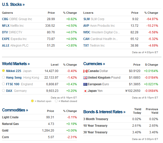163x143 pixels.
Task: Click 30 Year Treasury yield today 3.40%
Action: pyautogui.click(x=137, y=132)
